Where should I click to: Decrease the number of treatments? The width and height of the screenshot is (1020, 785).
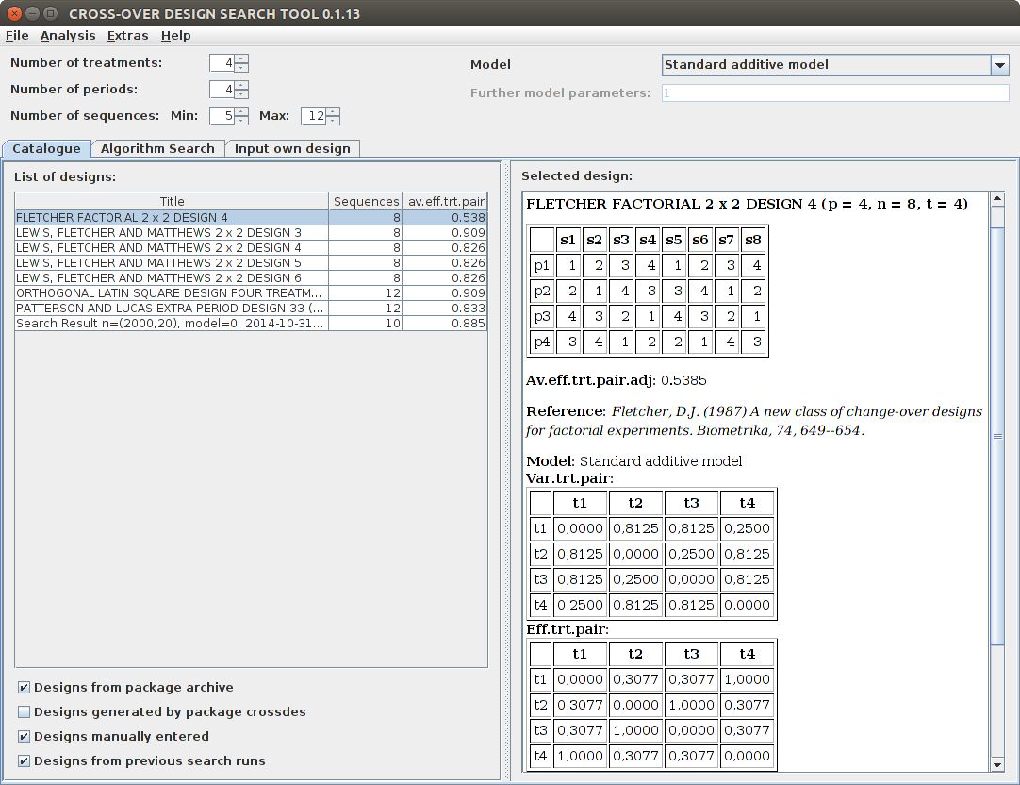241,67
